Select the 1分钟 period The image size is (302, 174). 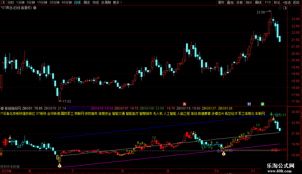tap(20, 2)
